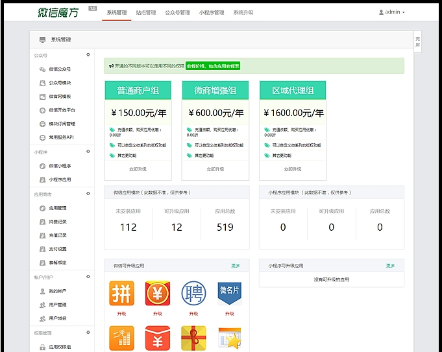Click 更多 link in 微信可升级应用
This screenshot has height=352, width=442.
(236, 266)
